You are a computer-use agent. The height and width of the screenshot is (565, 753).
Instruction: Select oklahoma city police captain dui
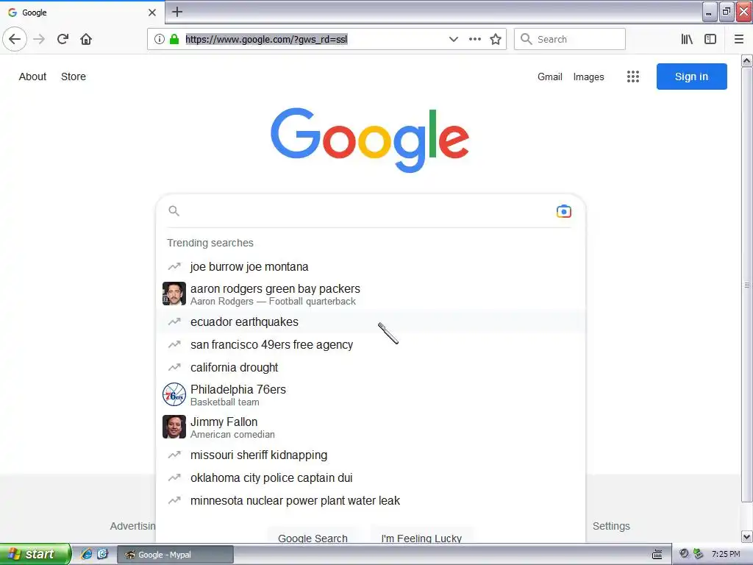click(371, 478)
